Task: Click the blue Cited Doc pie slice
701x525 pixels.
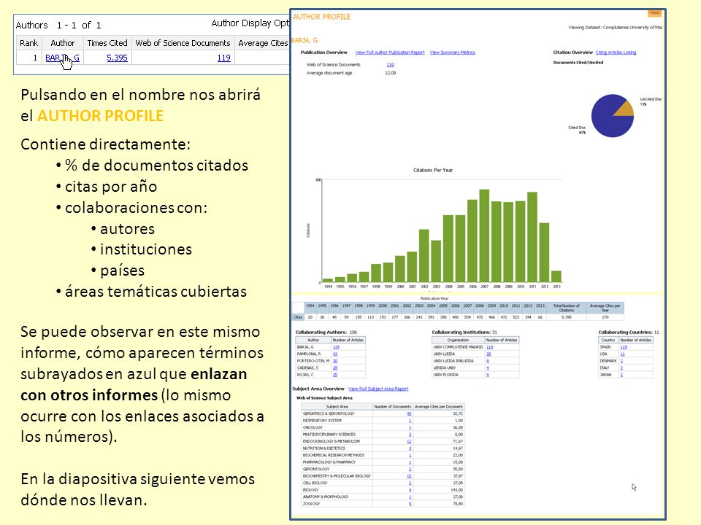Action: (607, 120)
